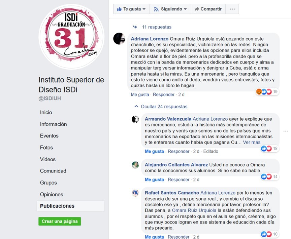
Task: Open the three-dots more options button
Action: click(x=232, y=9)
